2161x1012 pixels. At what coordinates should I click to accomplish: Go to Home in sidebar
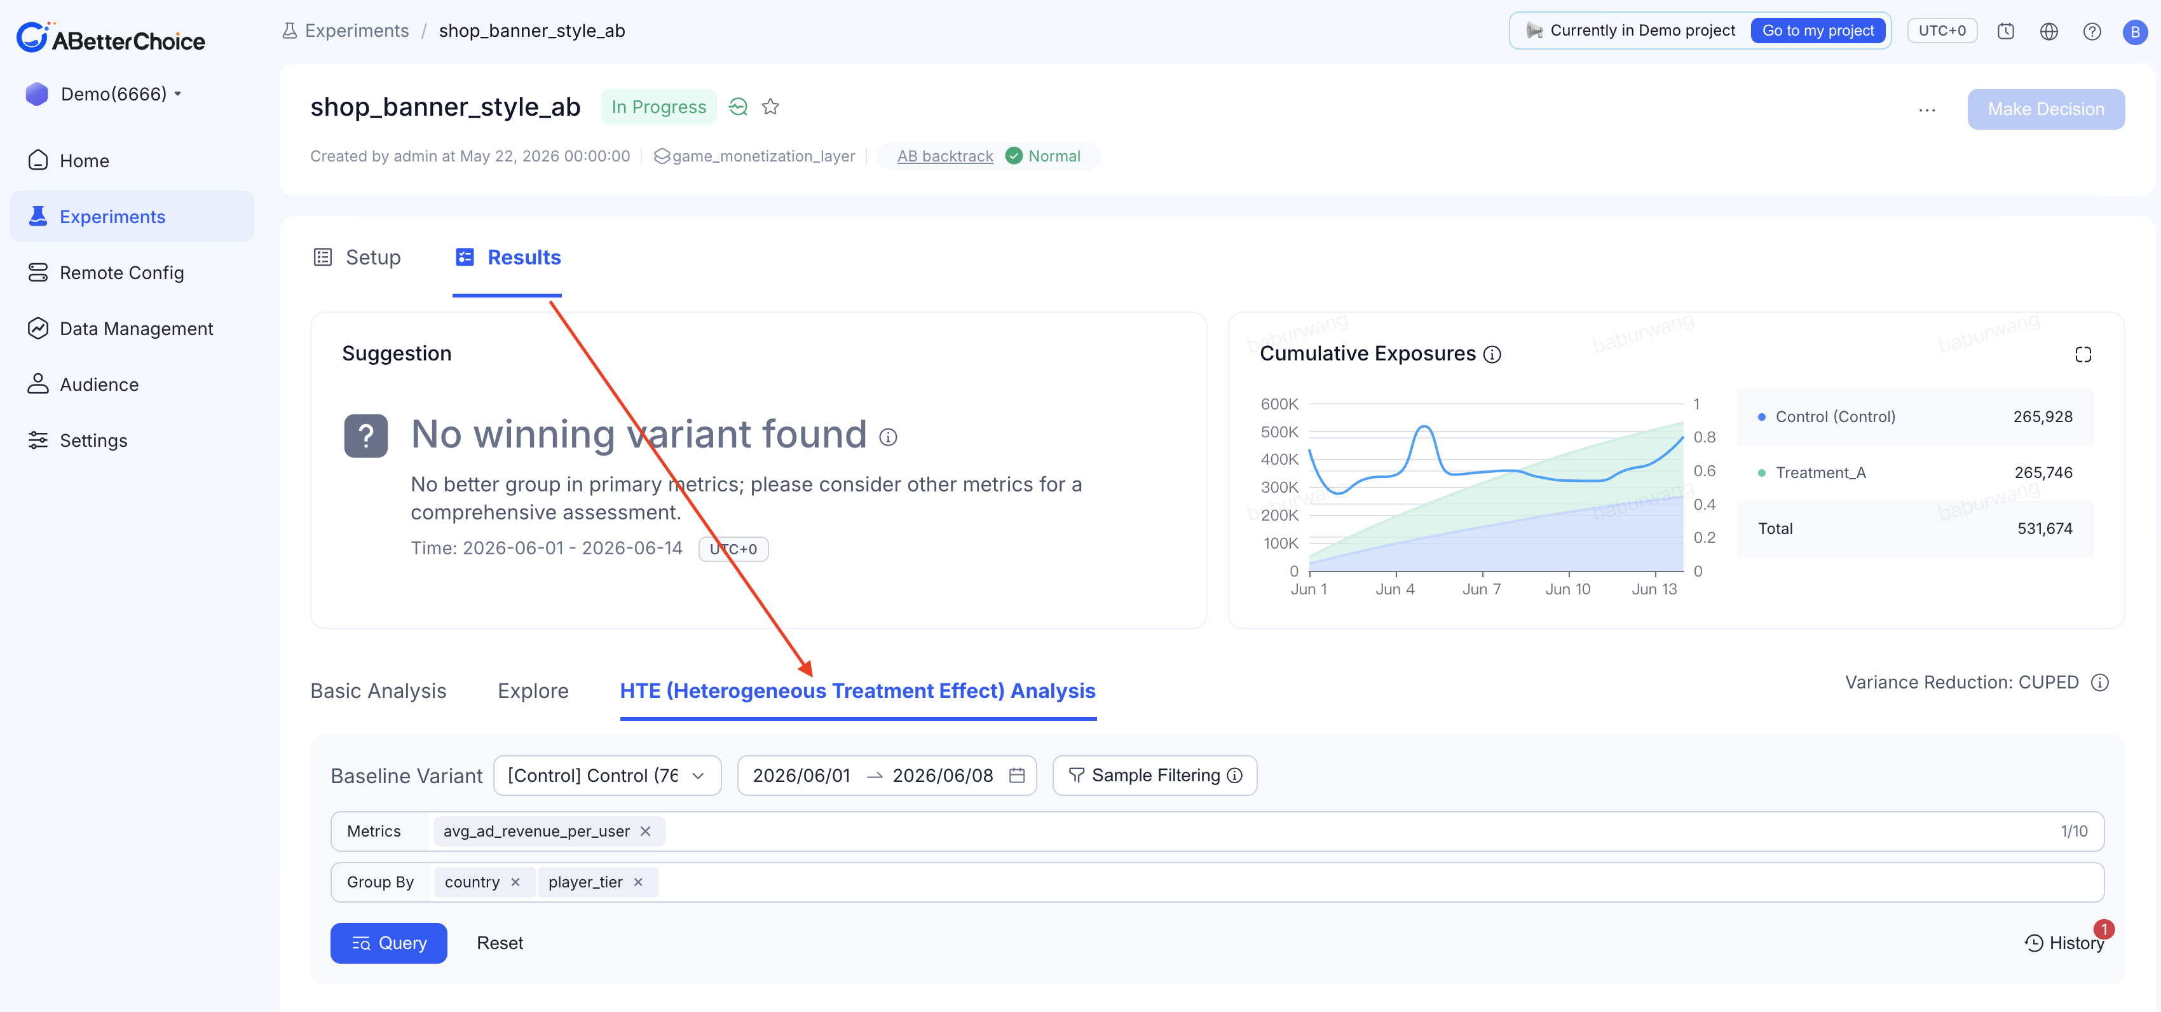132,160
